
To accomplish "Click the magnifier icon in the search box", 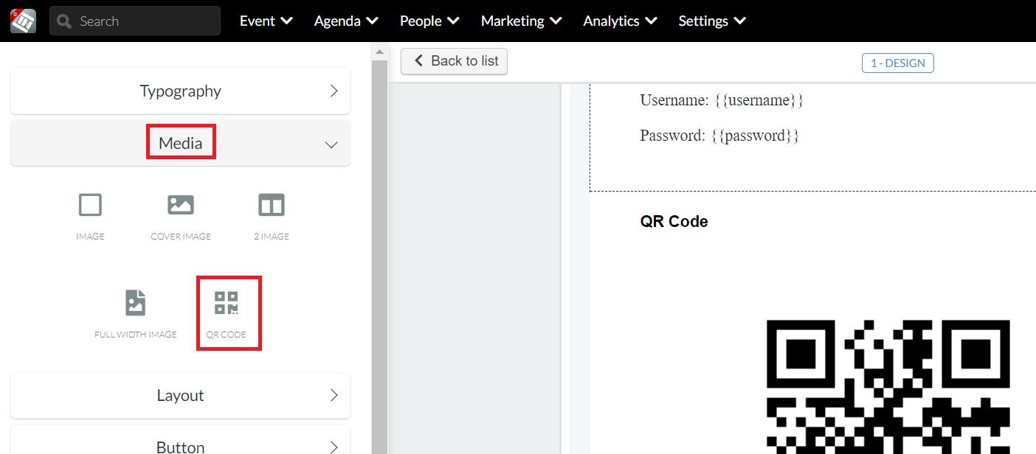I will pyautogui.click(x=64, y=21).
